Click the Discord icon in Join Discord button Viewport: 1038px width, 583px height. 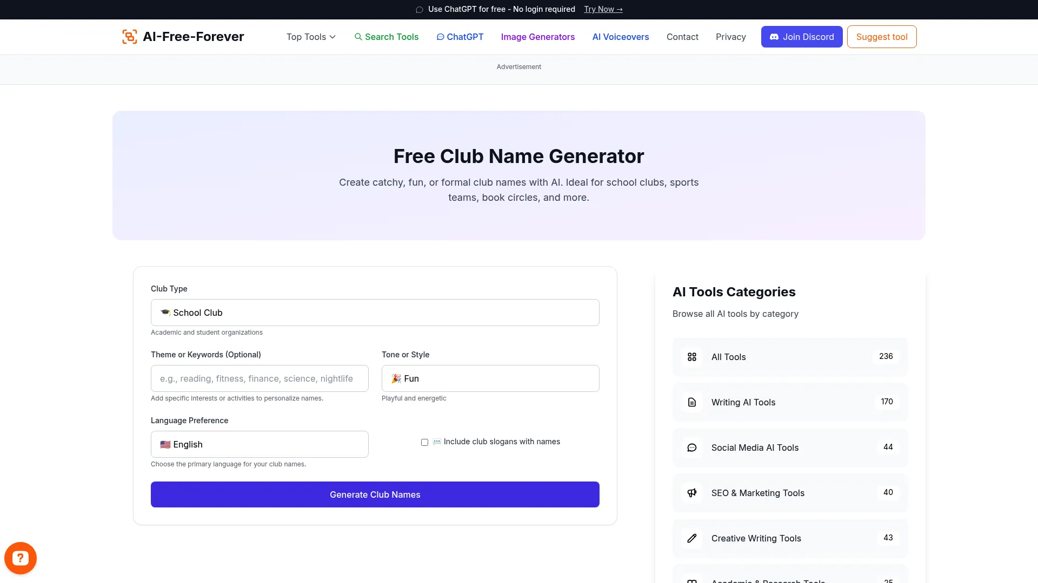pyautogui.click(x=774, y=37)
